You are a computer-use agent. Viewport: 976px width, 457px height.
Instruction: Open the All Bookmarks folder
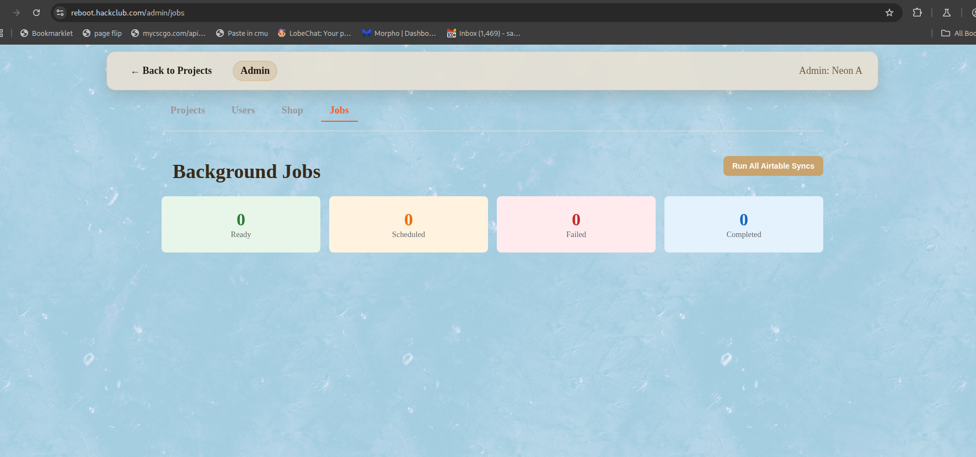tap(958, 33)
